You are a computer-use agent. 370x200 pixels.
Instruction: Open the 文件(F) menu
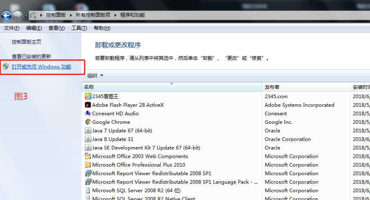click(11, 28)
